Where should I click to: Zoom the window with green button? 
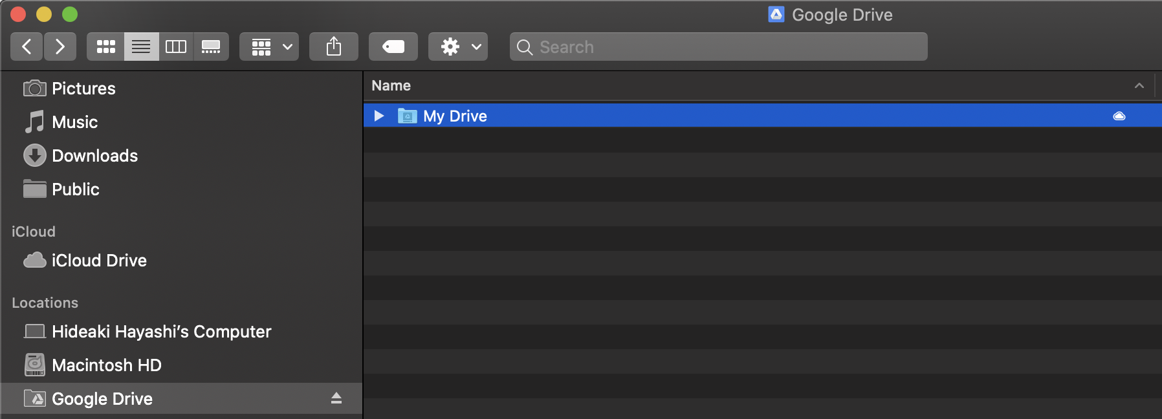tap(70, 14)
